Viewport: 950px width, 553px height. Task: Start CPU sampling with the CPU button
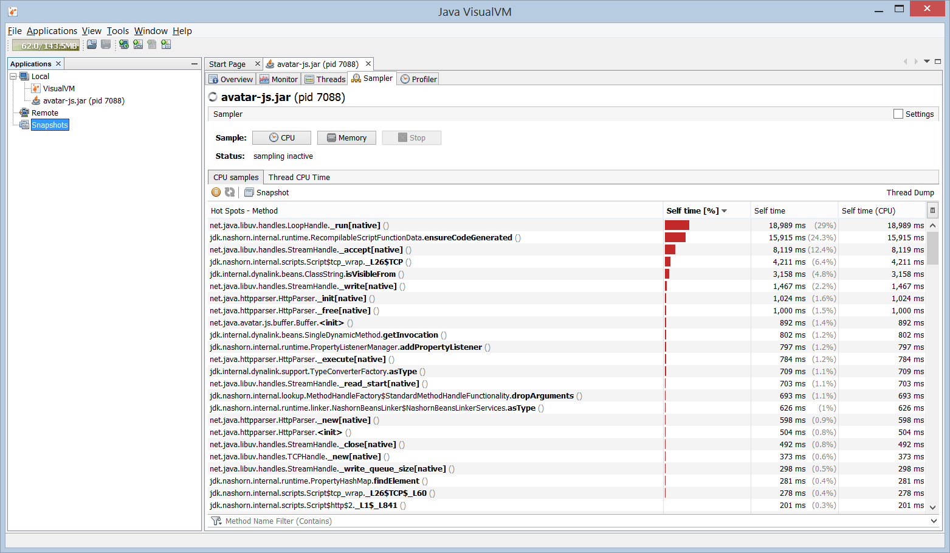coord(281,138)
